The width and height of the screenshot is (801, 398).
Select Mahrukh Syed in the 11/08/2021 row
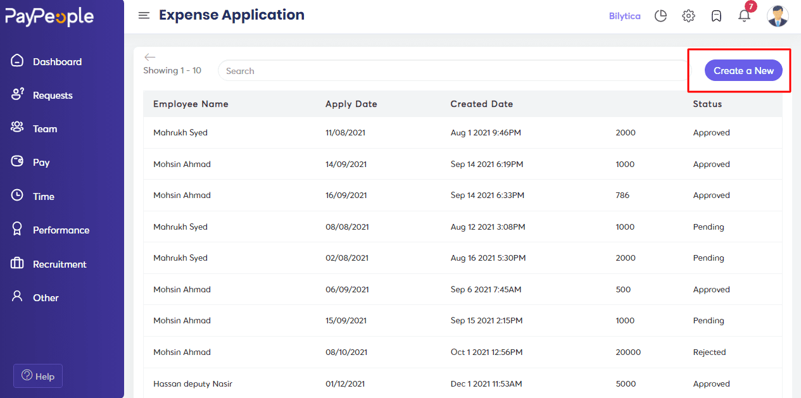180,133
